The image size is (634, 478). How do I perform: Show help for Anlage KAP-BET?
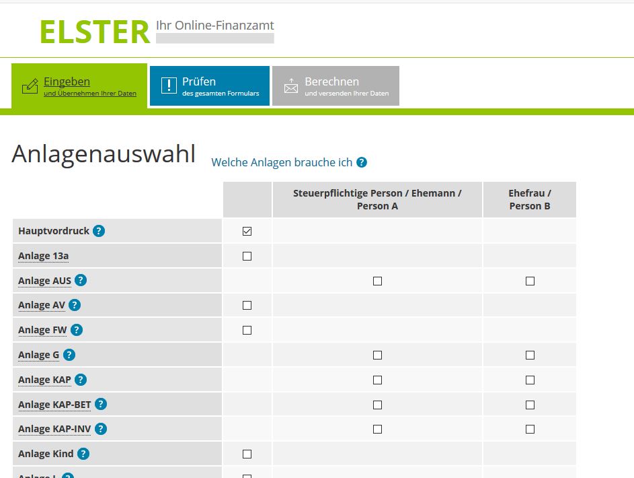[101, 404]
